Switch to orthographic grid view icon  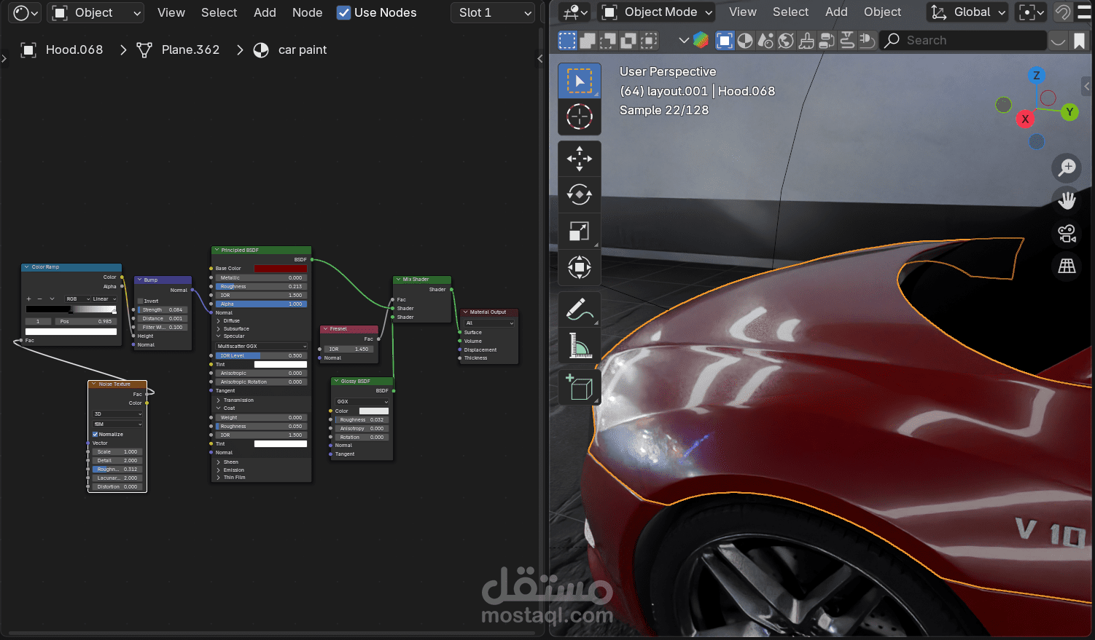pos(1067,266)
